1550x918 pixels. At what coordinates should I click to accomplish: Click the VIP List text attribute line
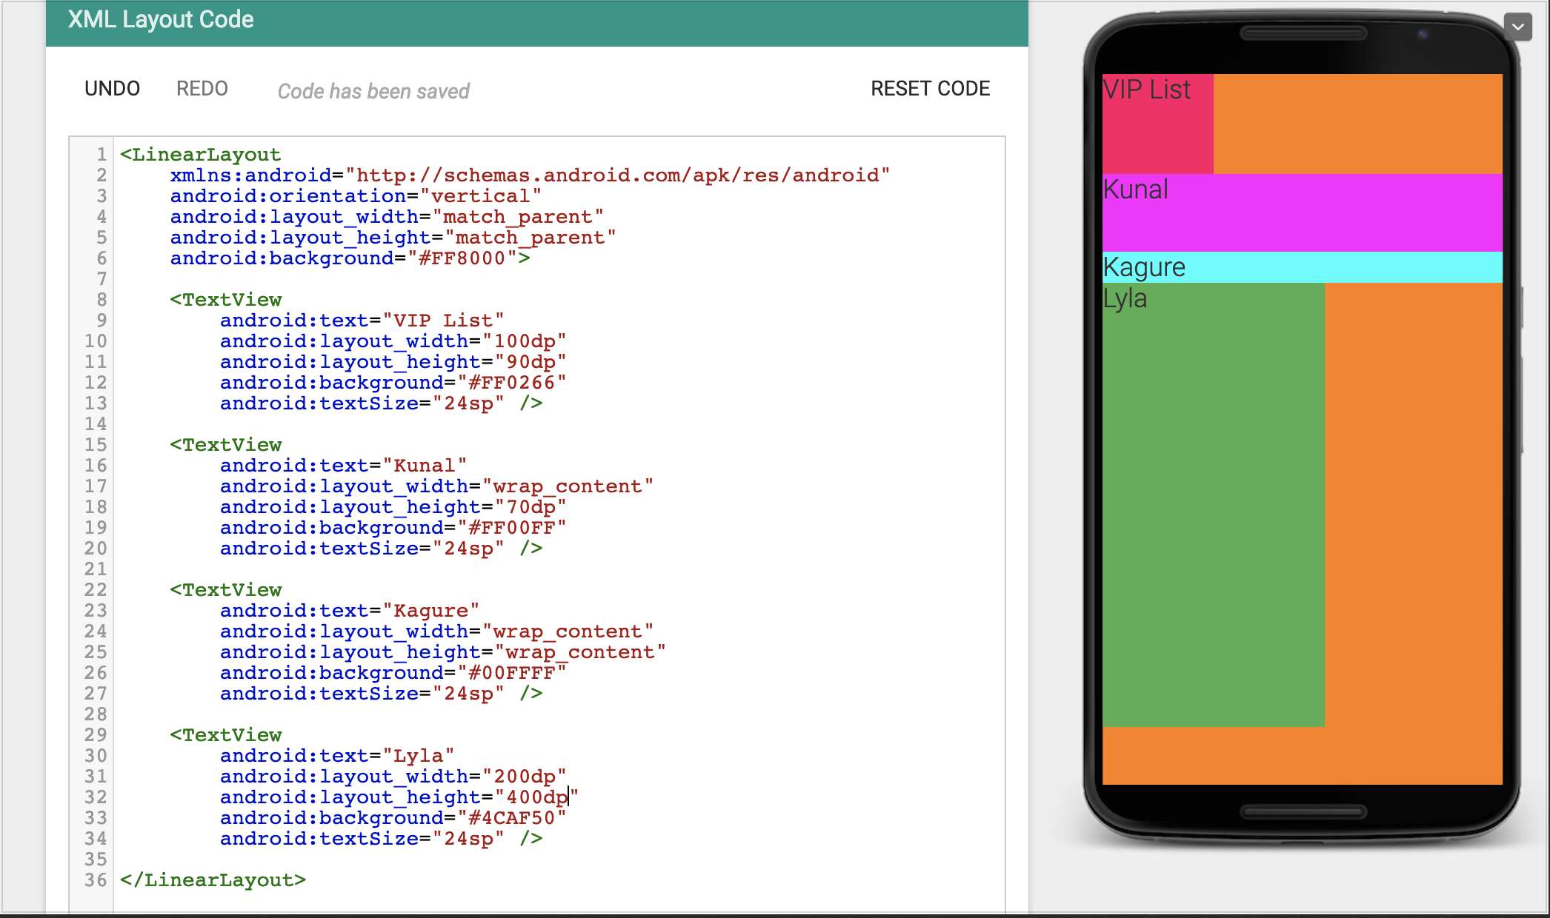click(x=362, y=321)
